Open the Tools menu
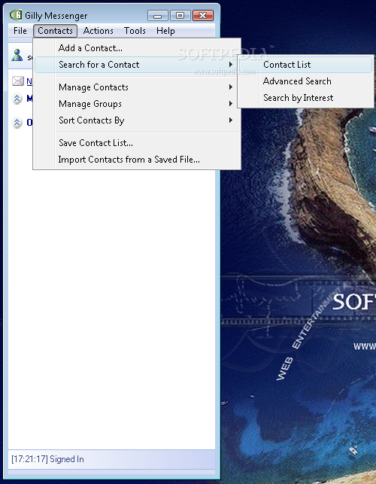This screenshot has width=376, height=484. tap(135, 31)
